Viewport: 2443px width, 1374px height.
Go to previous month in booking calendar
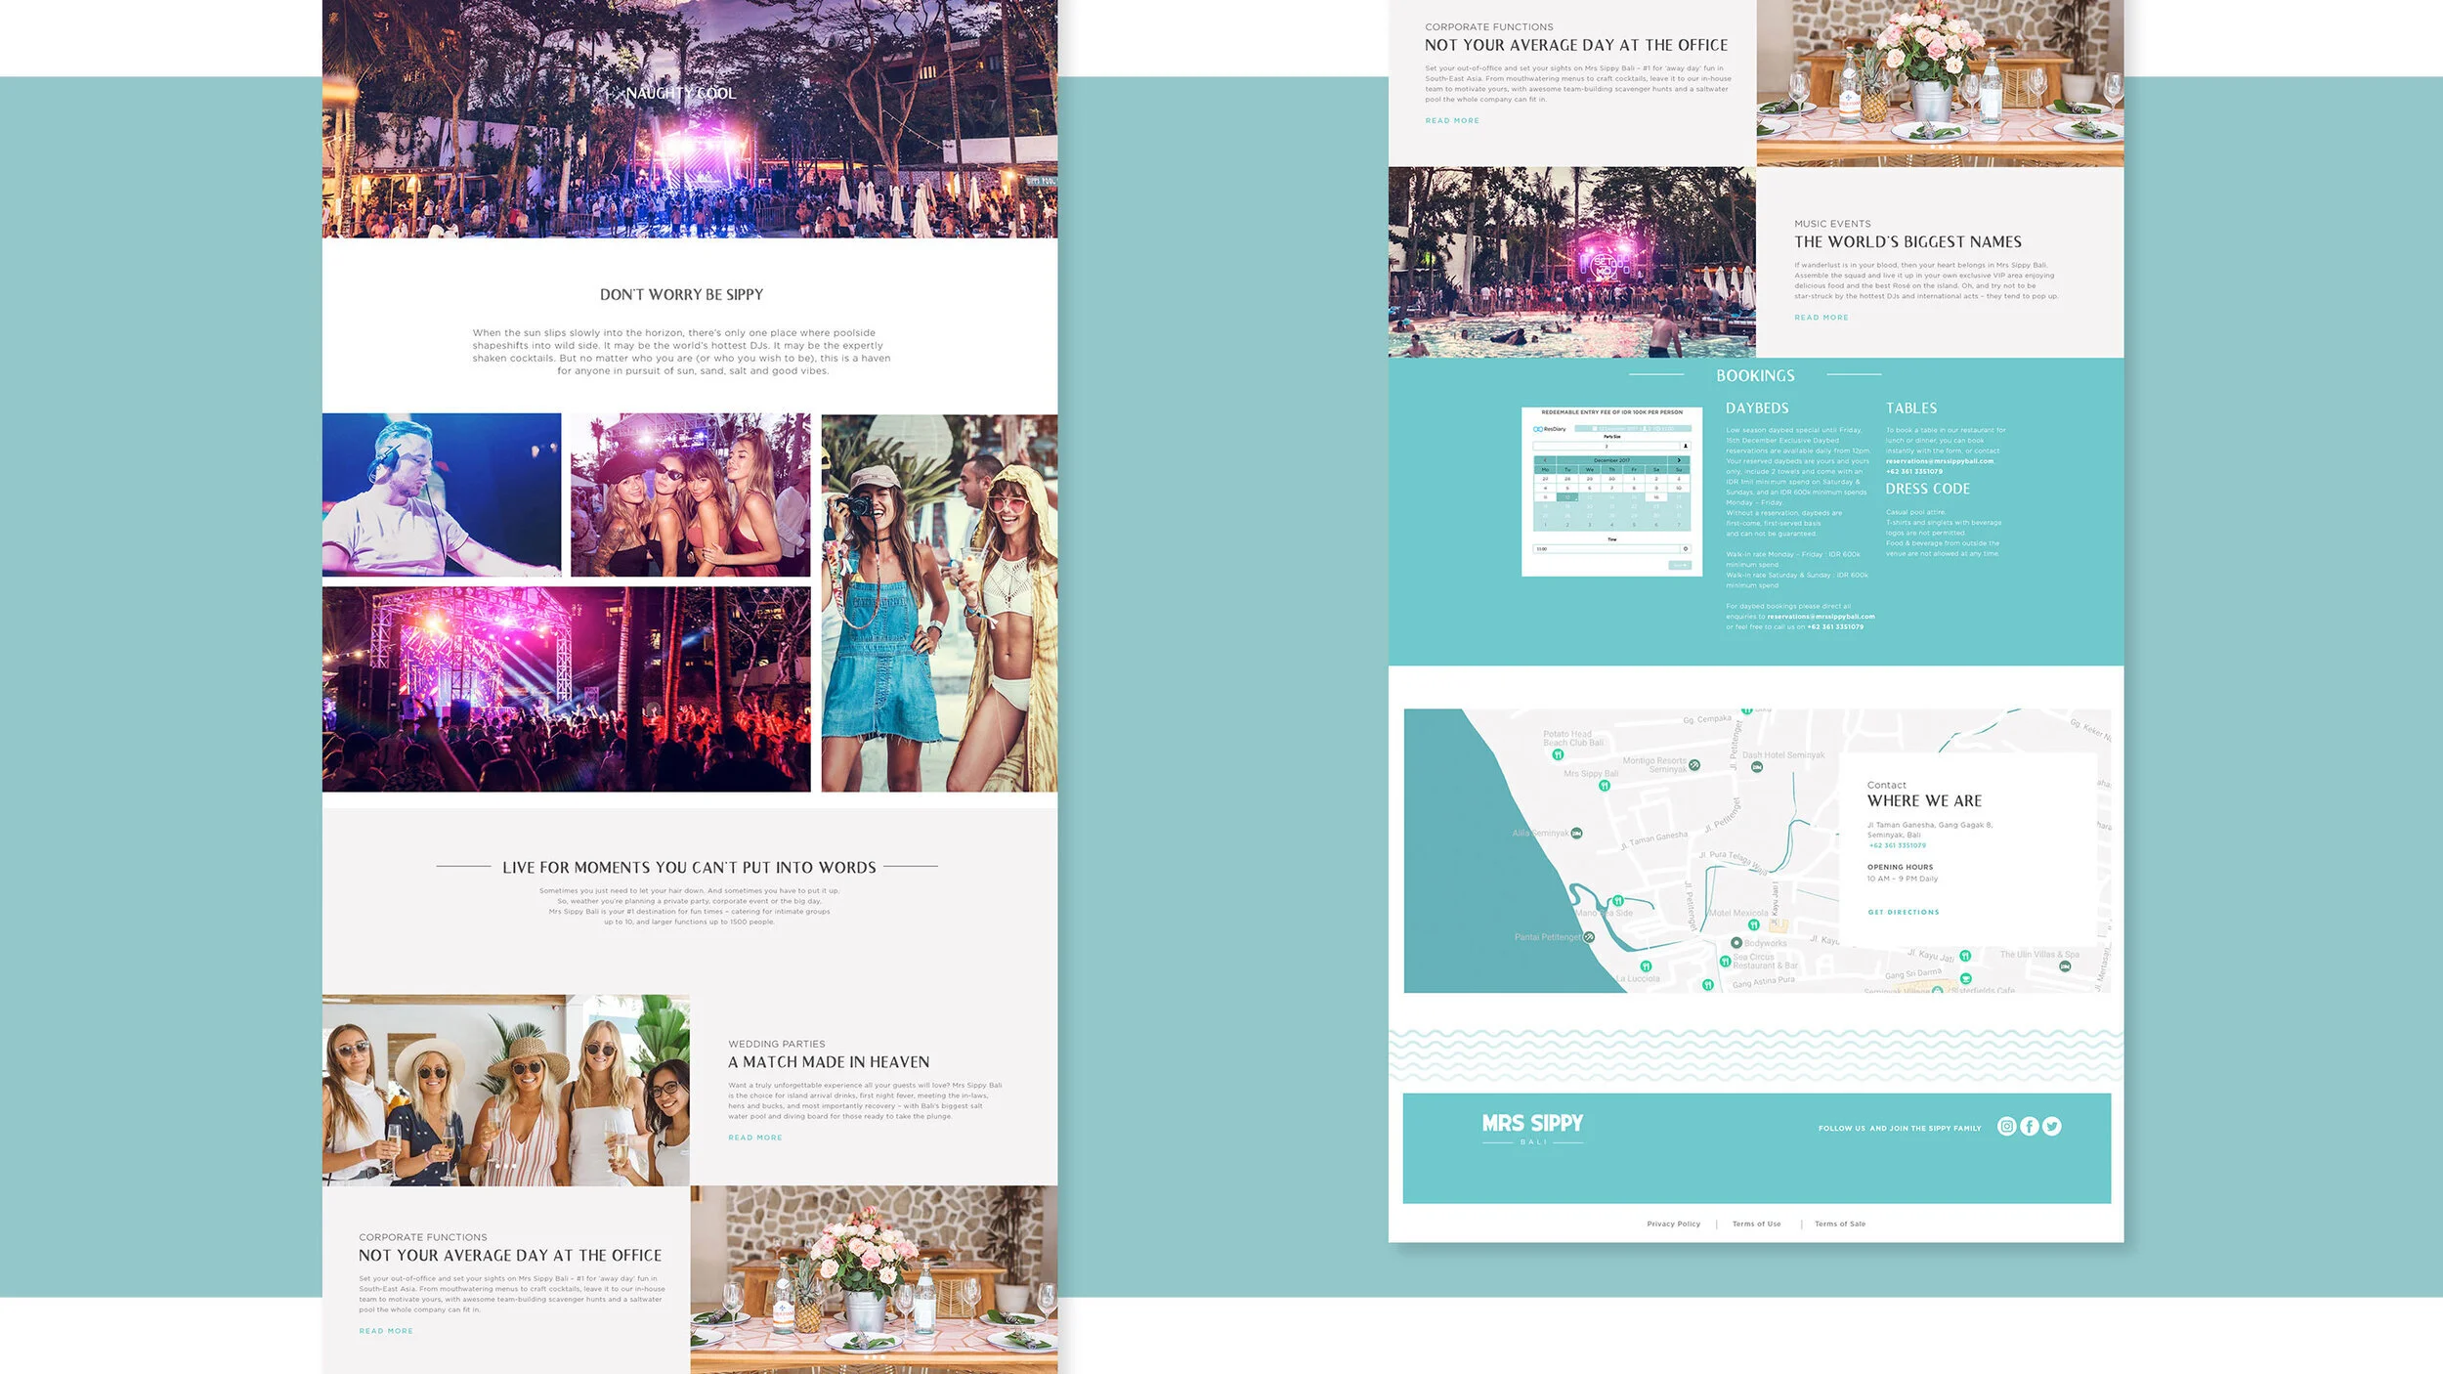(1545, 460)
